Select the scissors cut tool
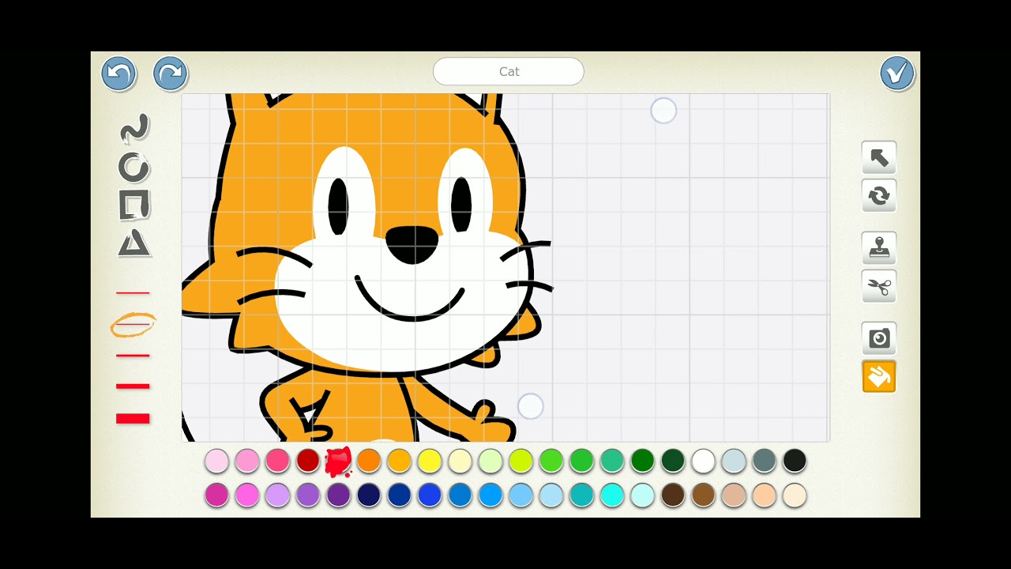This screenshot has width=1011, height=569. click(879, 286)
